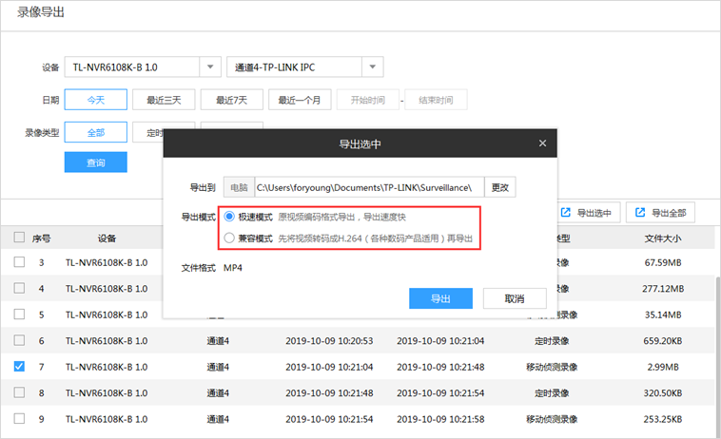Open the 通道4-TP-LINK IPC channel dropdown

tap(373, 67)
